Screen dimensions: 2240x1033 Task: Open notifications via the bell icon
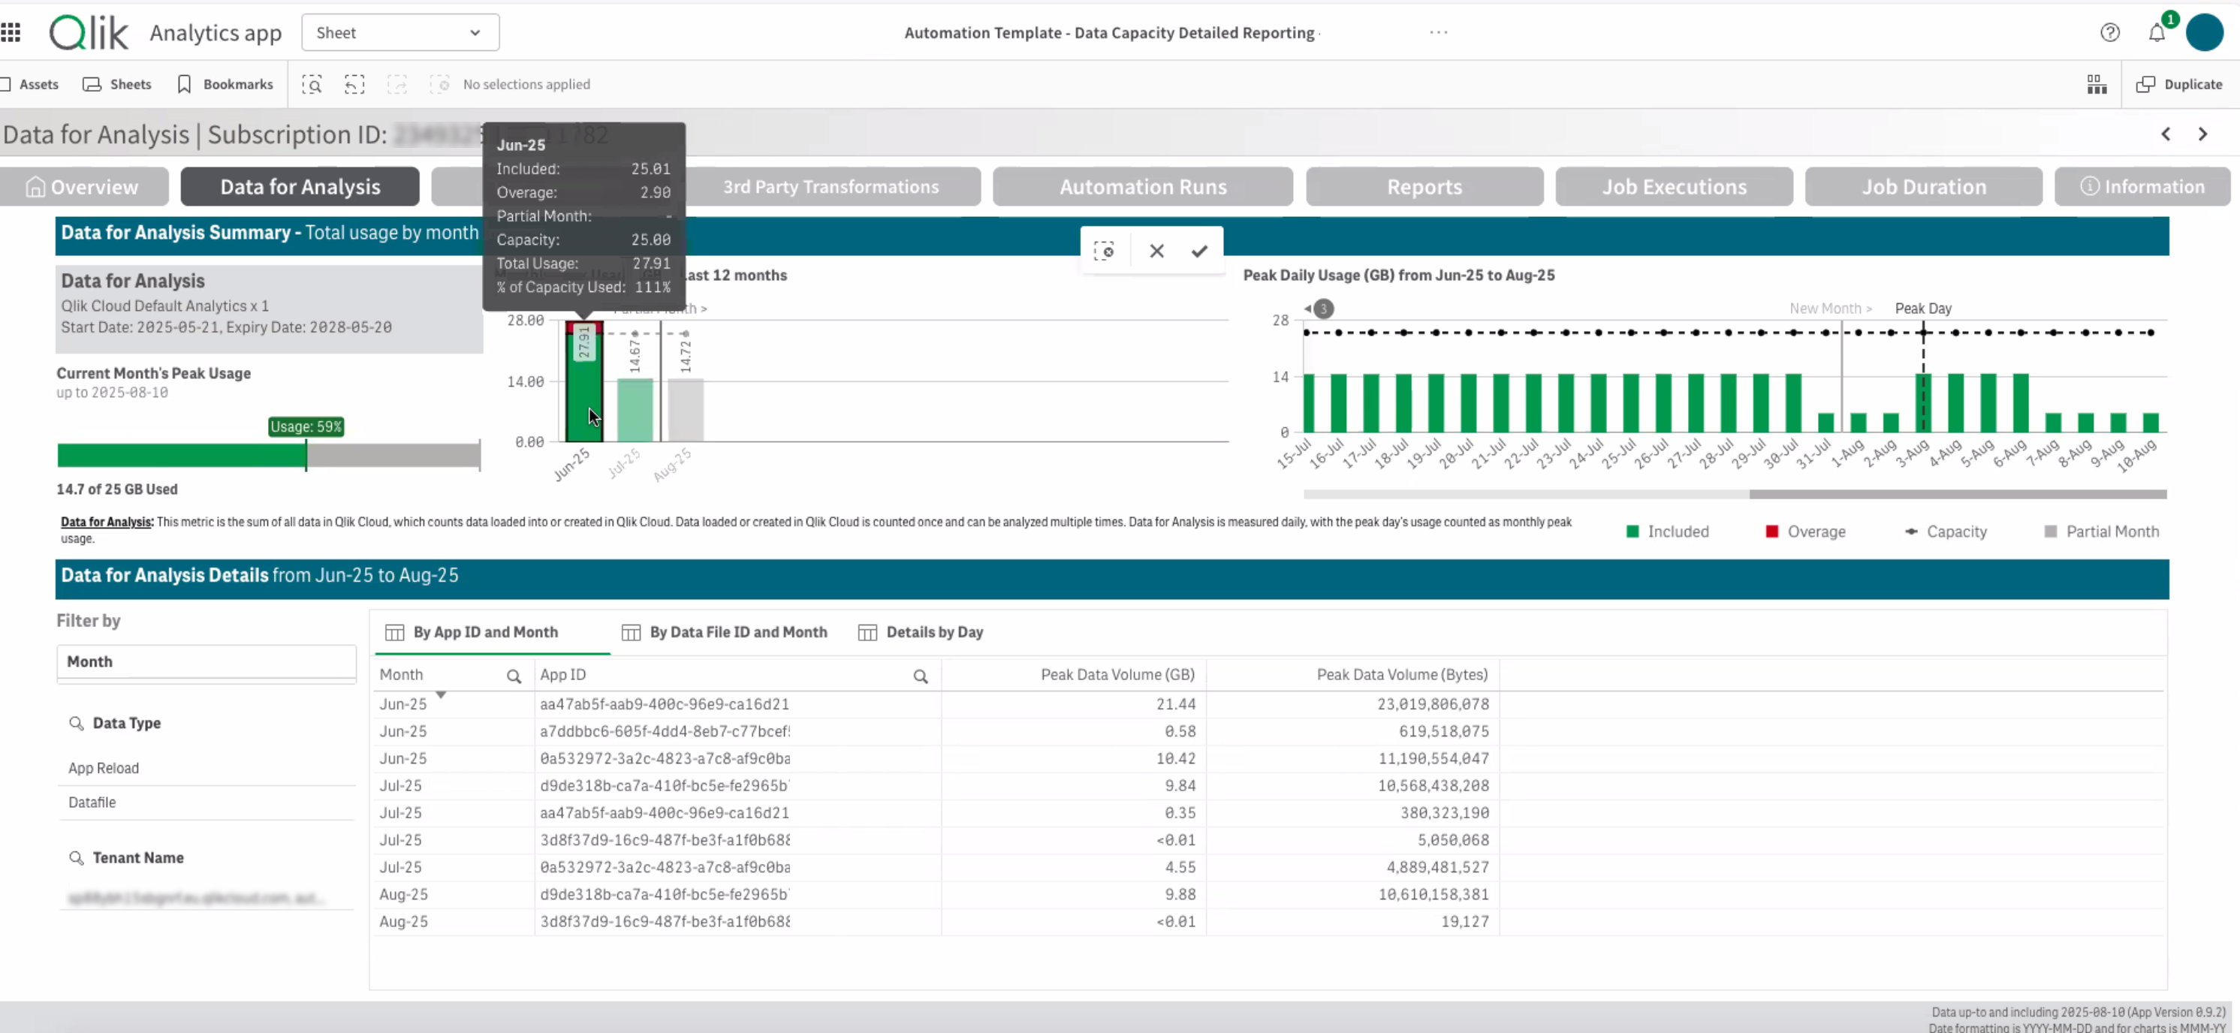(x=2157, y=32)
